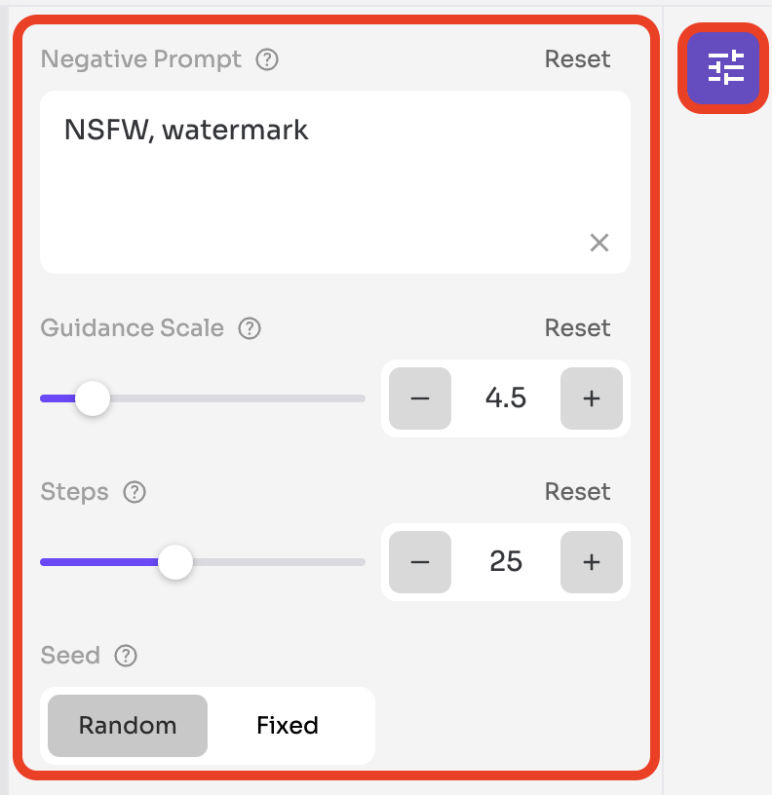
Task: Reset the Guidance Scale value
Action: pos(577,328)
